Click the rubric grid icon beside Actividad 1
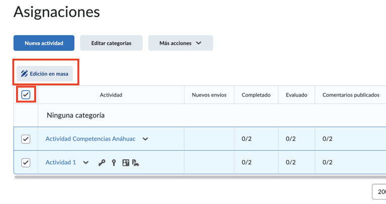The height and width of the screenshot is (204, 386). tap(126, 163)
